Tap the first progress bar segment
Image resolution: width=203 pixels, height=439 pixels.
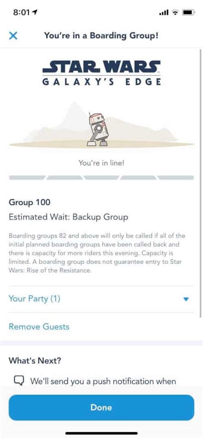click(27, 177)
